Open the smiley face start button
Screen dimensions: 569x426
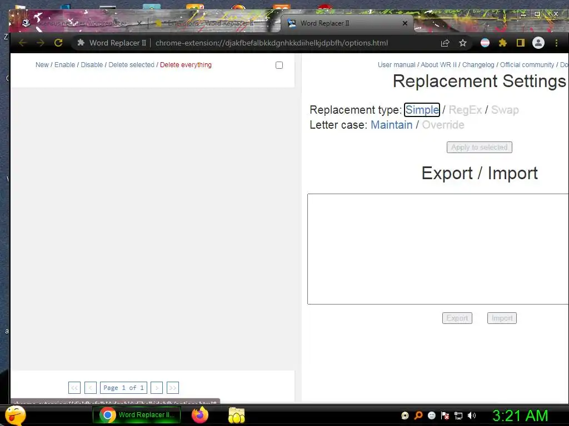(15, 415)
